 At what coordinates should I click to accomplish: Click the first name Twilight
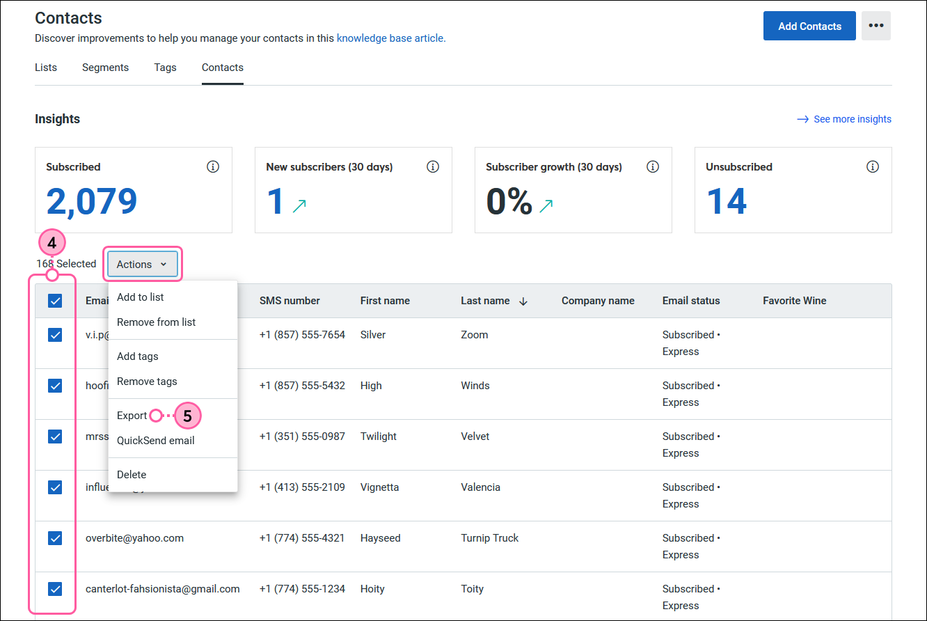[379, 437]
